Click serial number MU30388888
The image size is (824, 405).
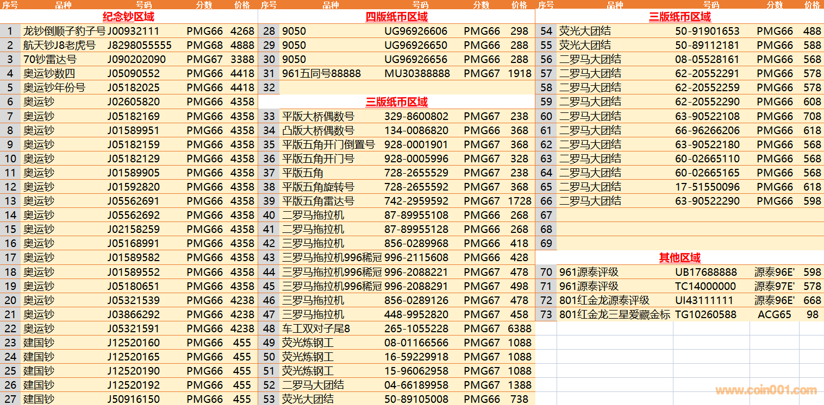[417, 73]
